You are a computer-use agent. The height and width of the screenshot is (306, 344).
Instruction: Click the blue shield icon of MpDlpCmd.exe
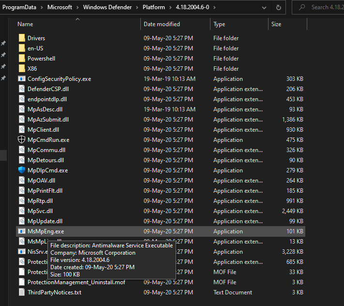coord(21,170)
